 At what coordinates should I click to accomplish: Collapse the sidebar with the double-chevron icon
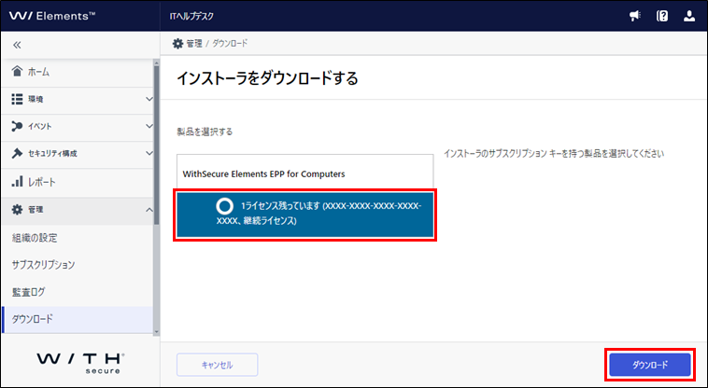click(x=17, y=45)
